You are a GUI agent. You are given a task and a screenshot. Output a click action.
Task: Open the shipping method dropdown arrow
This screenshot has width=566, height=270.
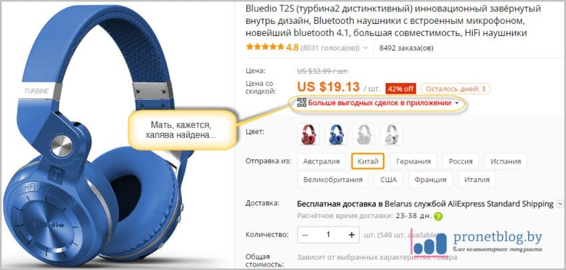tap(560, 204)
